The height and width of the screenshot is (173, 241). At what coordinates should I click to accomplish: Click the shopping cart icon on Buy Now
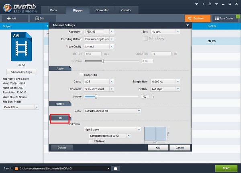(x=190, y=19)
